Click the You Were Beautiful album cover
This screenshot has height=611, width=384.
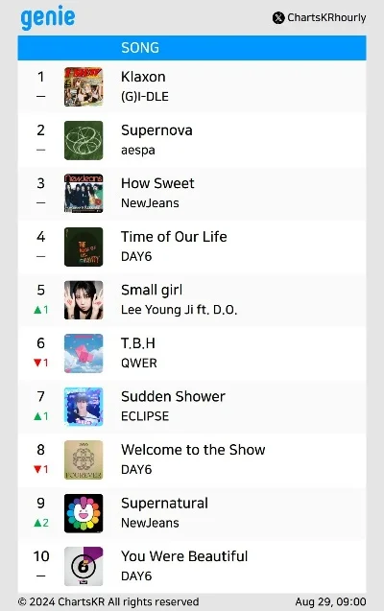(84, 566)
